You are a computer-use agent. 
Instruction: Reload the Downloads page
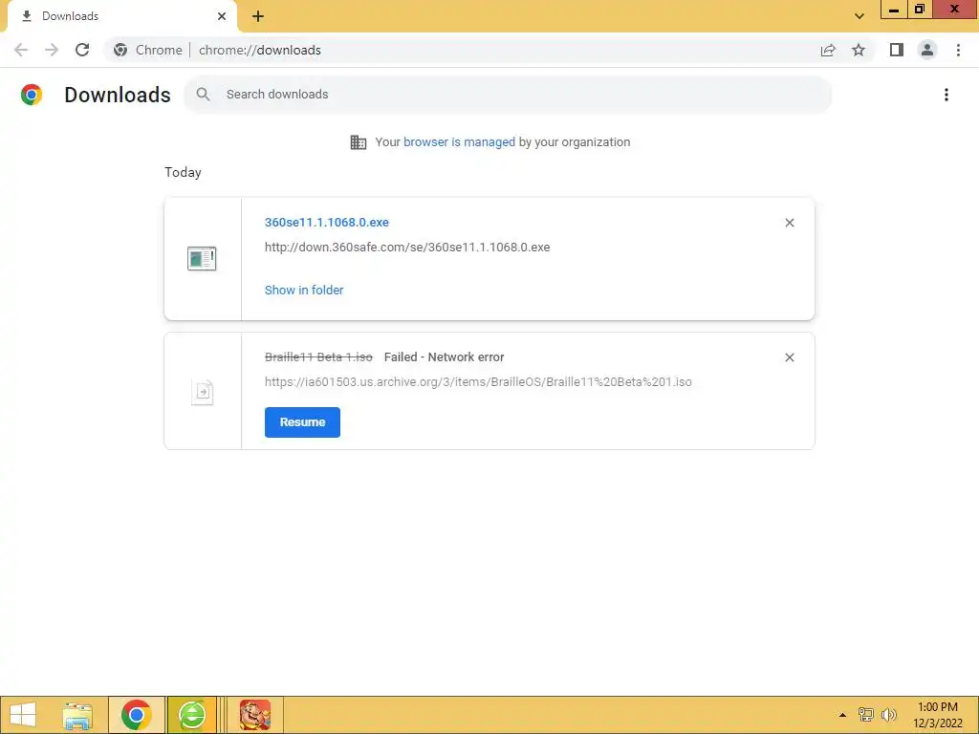tap(82, 50)
